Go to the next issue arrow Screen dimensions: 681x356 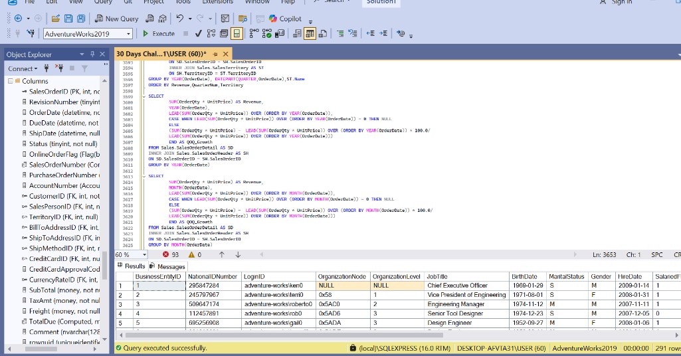tap(238, 255)
